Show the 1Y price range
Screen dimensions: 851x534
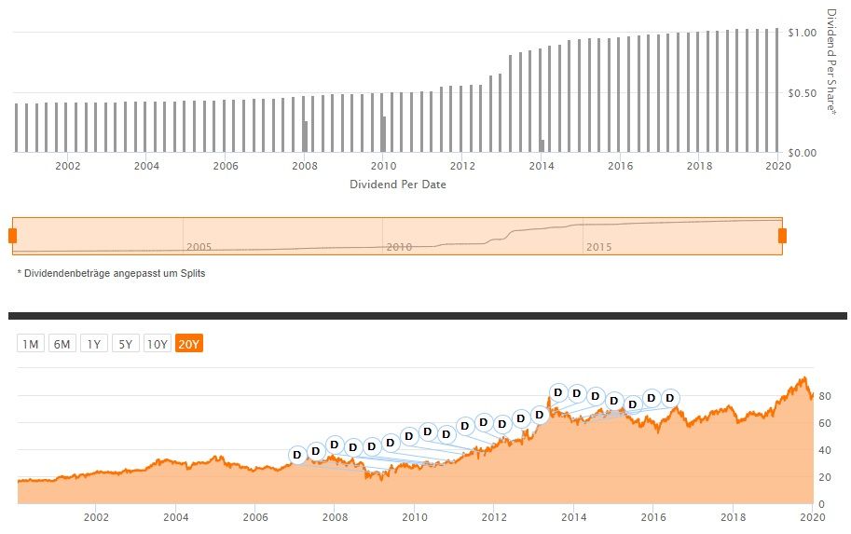[x=93, y=344]
